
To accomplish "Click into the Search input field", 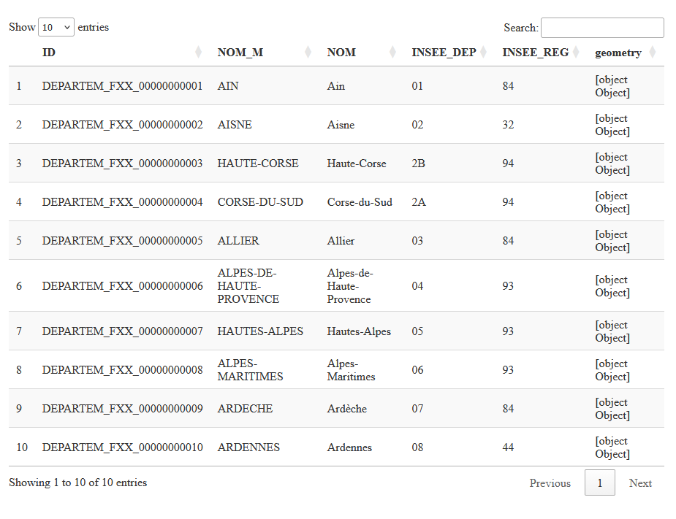I will click(602, 28).
